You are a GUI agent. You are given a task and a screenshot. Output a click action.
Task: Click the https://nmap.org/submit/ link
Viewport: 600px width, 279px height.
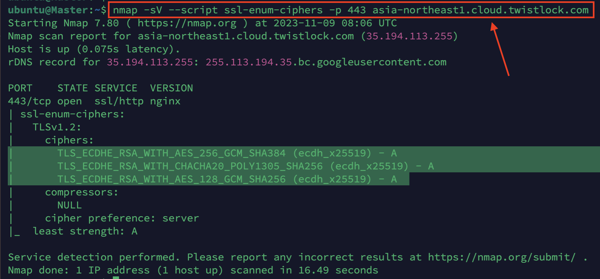(x=501, y=257)
